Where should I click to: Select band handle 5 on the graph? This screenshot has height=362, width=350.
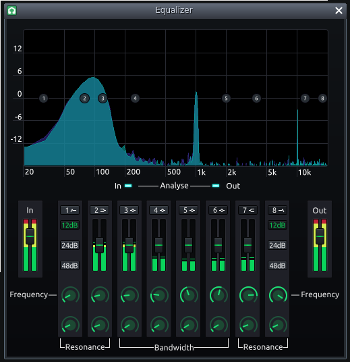pos(226,99)
